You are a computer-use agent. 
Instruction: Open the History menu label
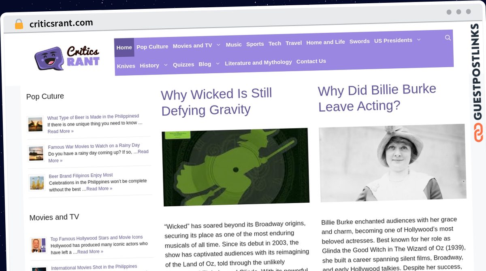149,66
